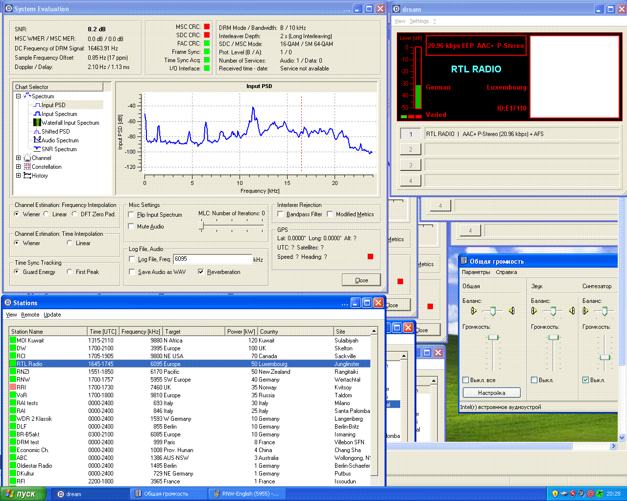Enable Mute Audio checkbox

[131, 227]
